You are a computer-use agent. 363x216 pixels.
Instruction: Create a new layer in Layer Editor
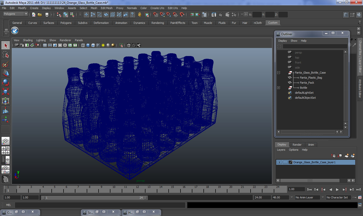(347, 156)
